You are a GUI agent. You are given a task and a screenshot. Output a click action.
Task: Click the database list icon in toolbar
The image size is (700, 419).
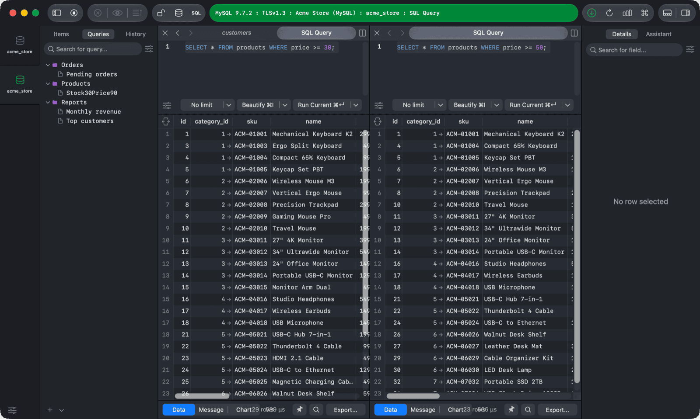[178, 13]
